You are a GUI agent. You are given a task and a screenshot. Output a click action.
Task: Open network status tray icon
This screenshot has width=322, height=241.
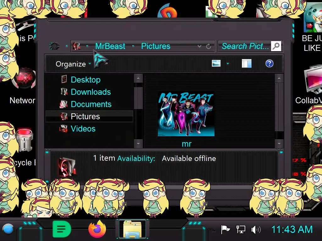coord(241,229)
